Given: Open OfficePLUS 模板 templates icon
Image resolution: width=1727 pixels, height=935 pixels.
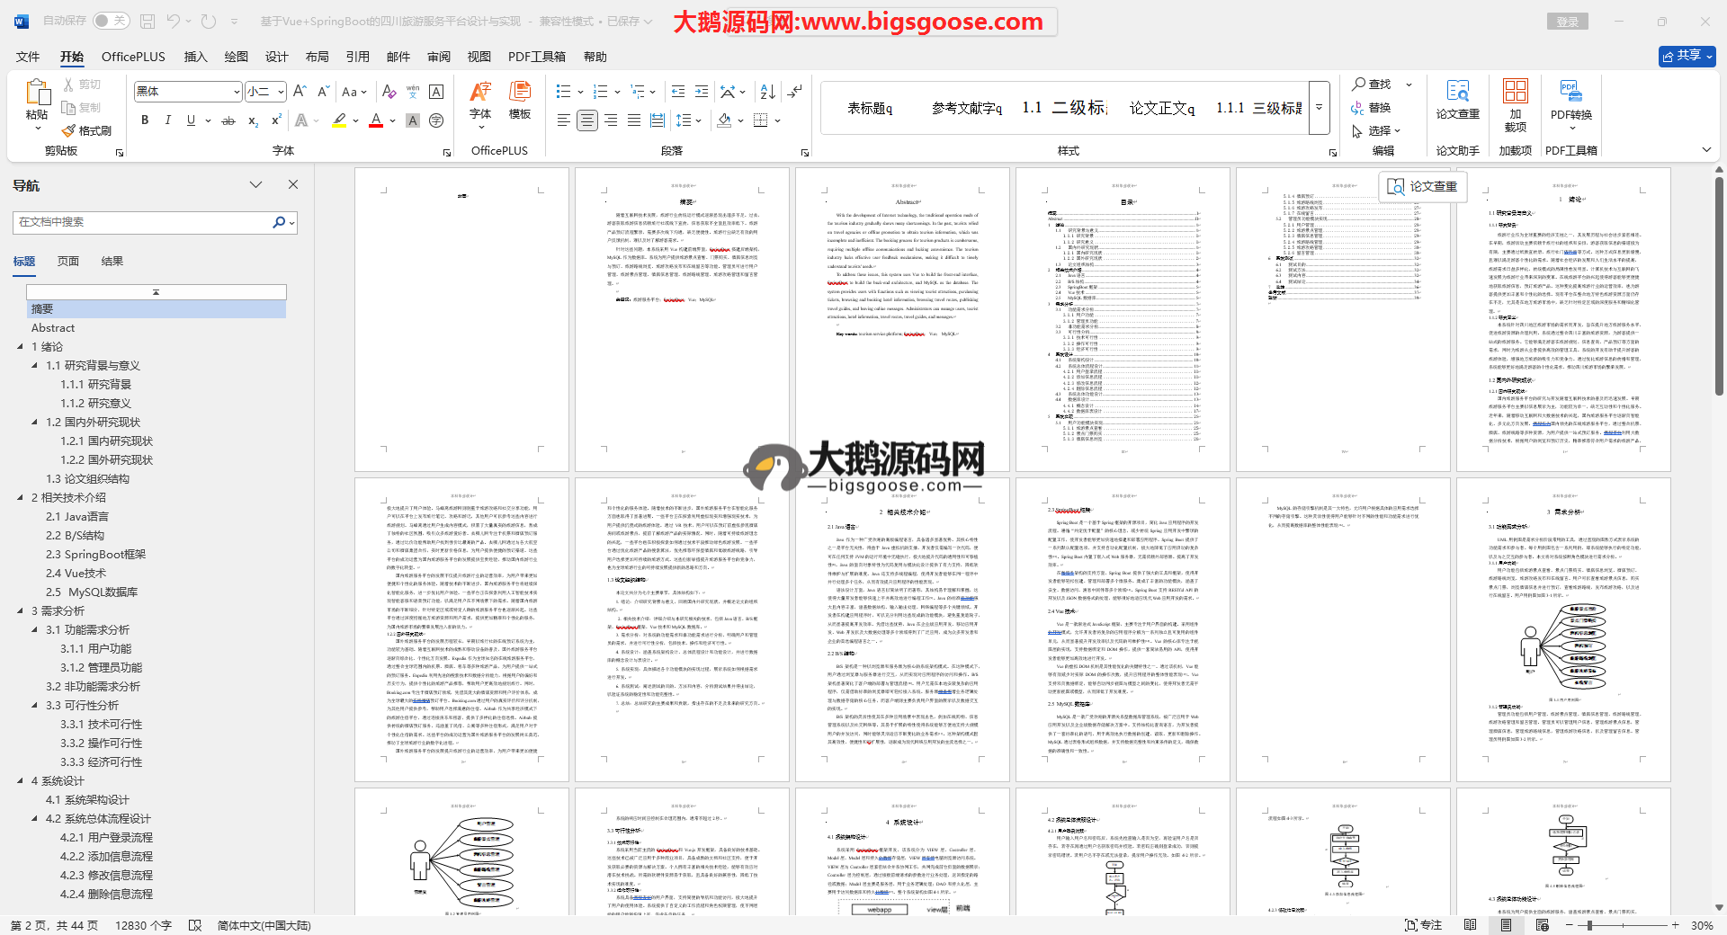Looking at the screenshot, I should 520,99.
